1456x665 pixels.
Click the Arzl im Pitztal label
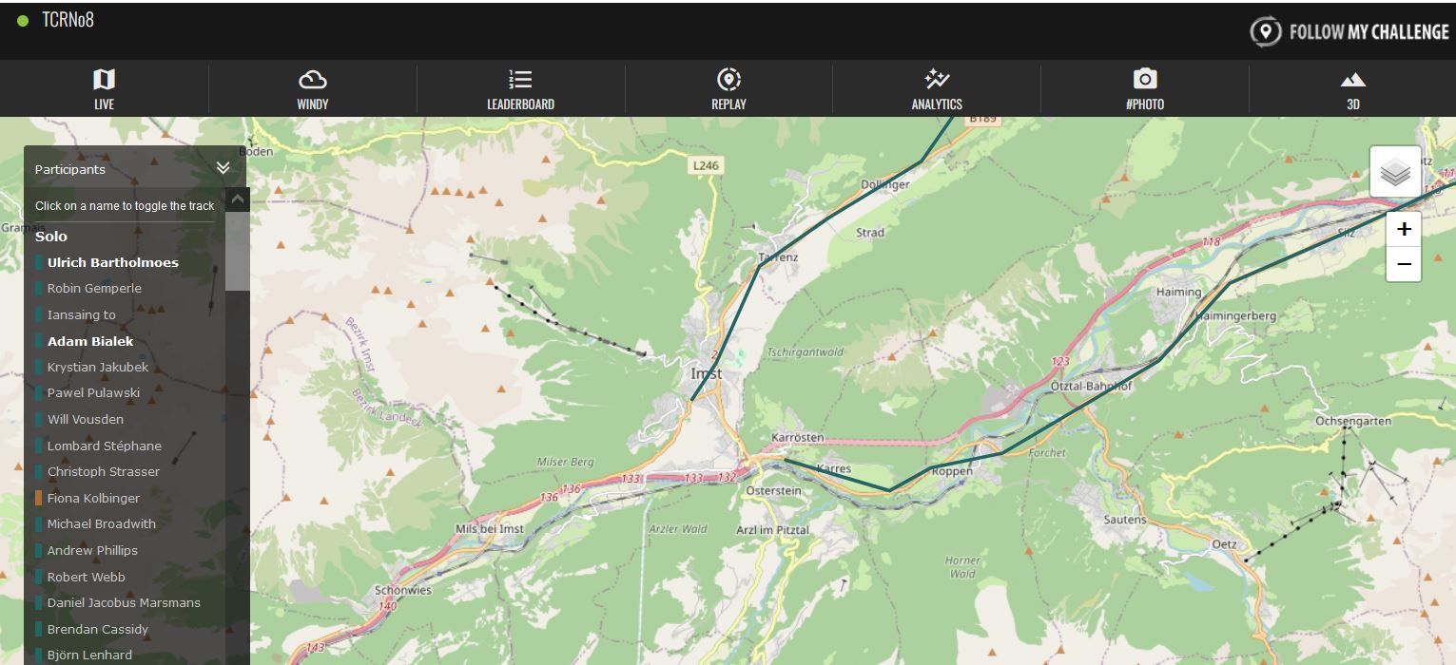point(772,530)
